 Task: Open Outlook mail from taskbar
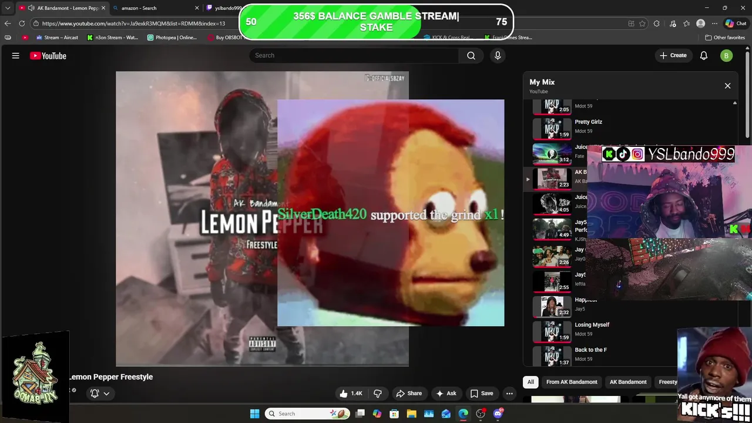coord(446,414)
